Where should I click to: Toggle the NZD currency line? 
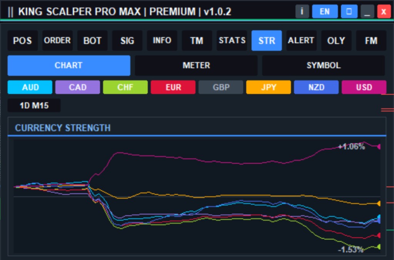[316, 87]
